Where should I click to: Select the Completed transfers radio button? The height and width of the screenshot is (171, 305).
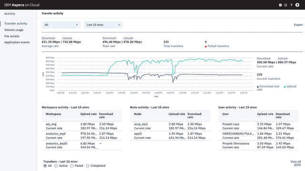pos(88,166)
